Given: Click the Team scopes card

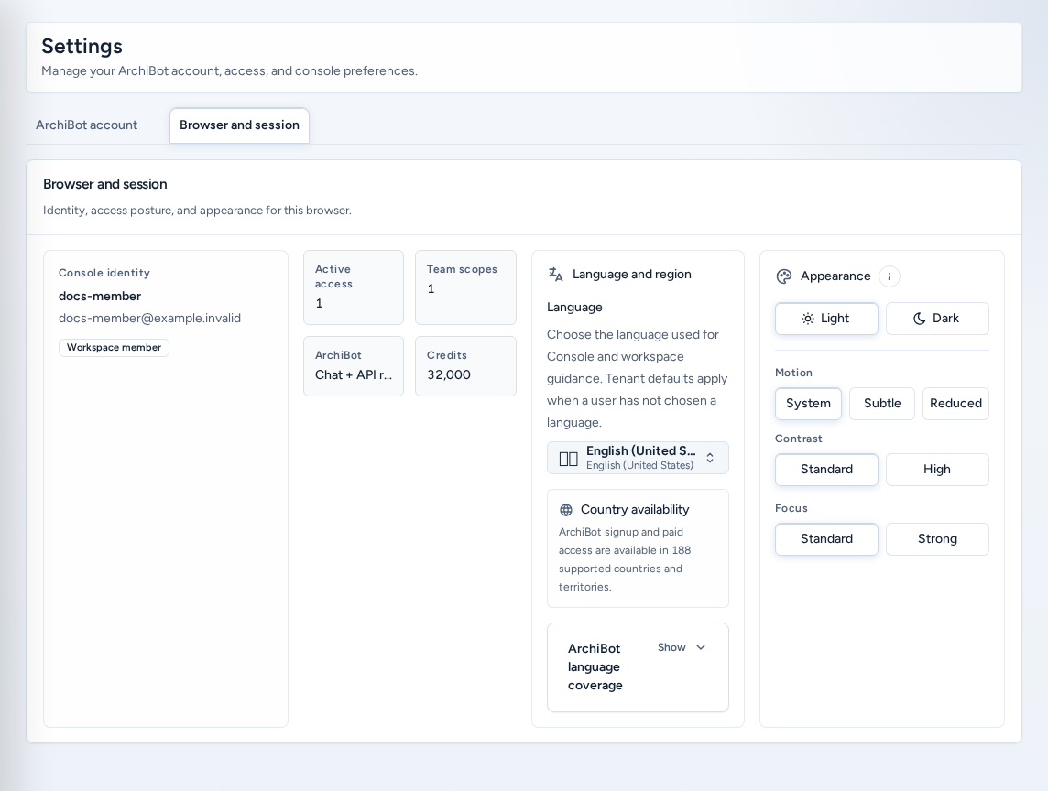Looking at the screenshot, I should 466,287.
